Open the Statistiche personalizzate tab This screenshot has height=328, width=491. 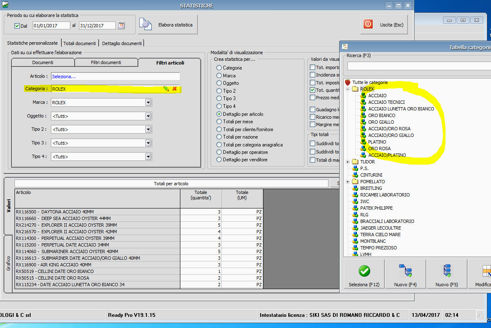coord(33,43)
